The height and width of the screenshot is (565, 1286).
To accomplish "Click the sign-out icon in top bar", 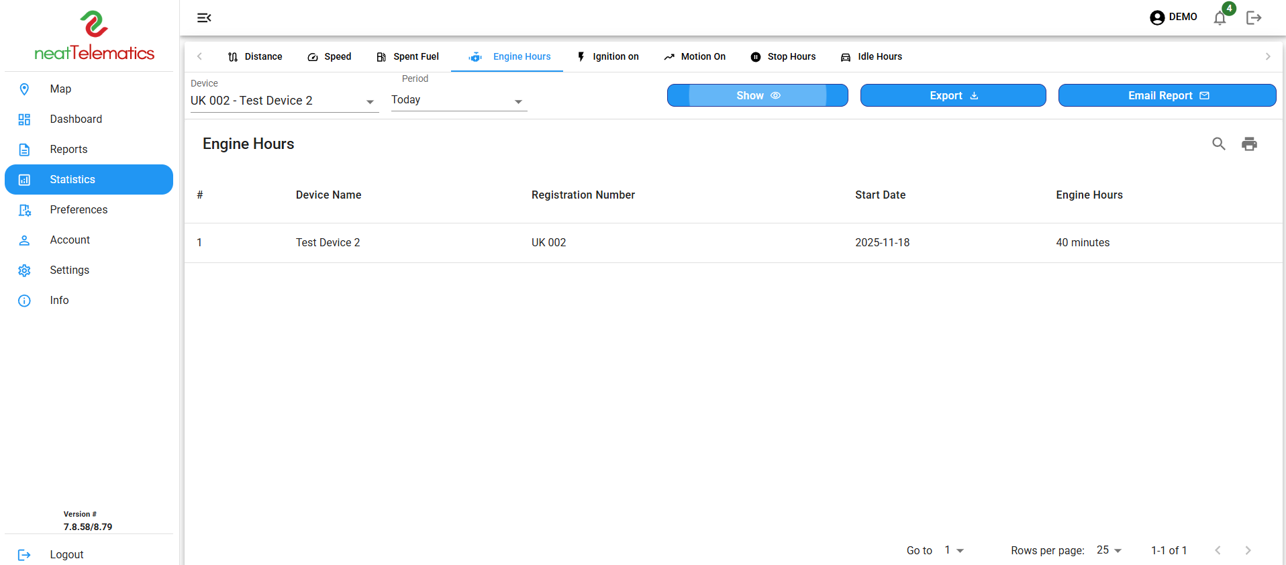I will pos(1253,18).
